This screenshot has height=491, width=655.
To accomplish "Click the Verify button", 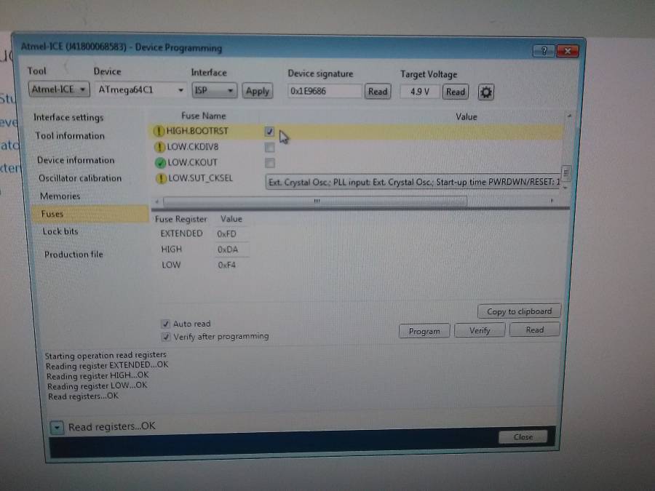I will click(x=480, y=330).
